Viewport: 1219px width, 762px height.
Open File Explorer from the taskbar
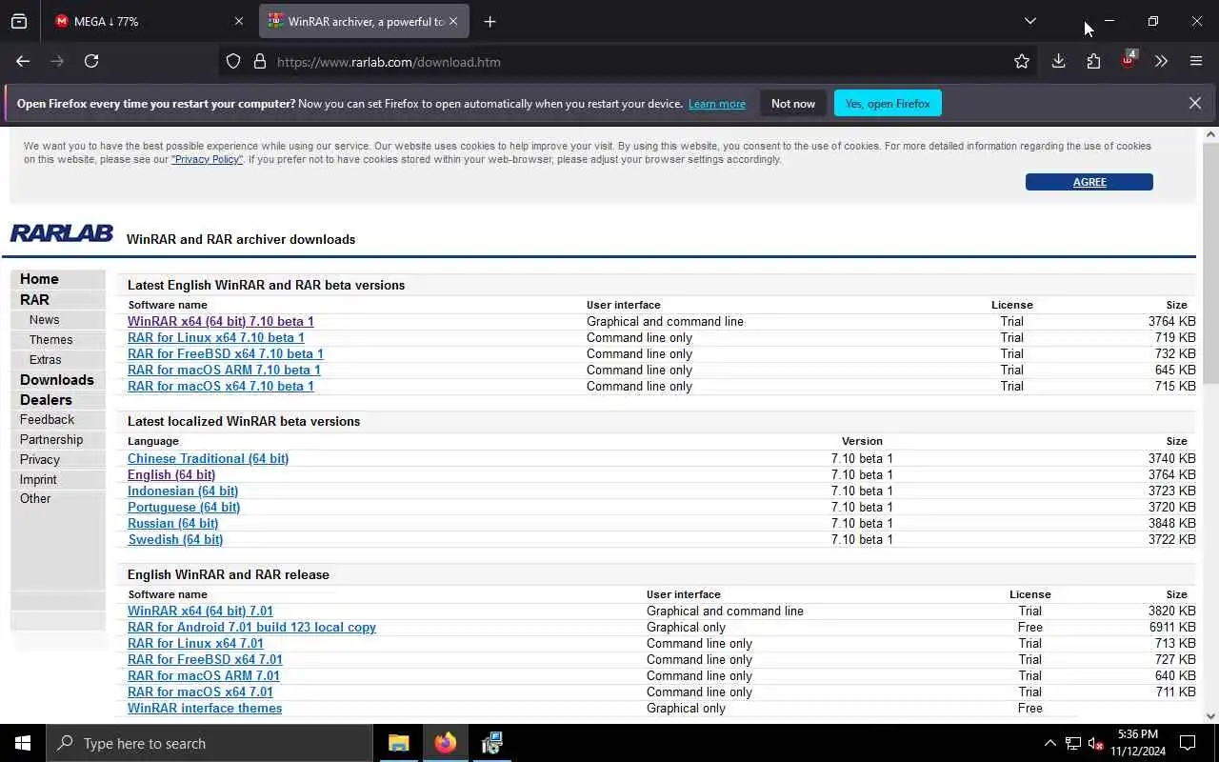(x=398, y=743)
